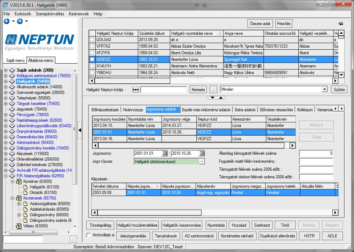The image size is (354, 252).
Task: Switch to the Extra adatok tab
Action: pos(245,110)
